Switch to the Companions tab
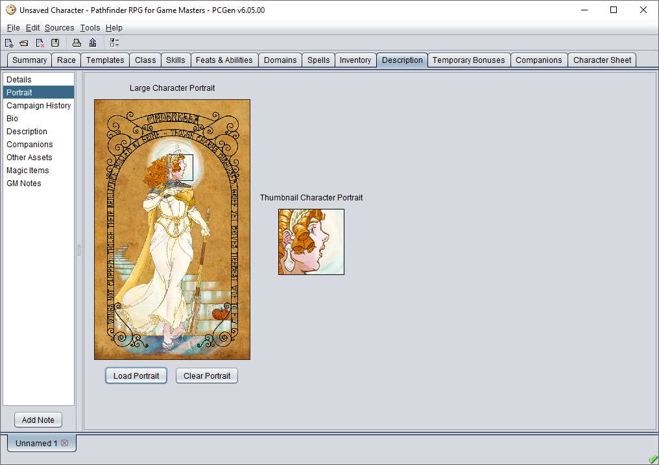Viewport: 659px width, 465px height. (539, 60)
